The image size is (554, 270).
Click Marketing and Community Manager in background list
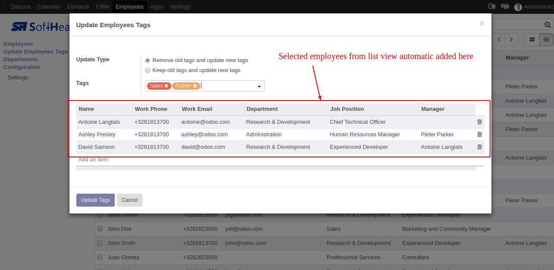pyautogui.click(x=447, y=229)
